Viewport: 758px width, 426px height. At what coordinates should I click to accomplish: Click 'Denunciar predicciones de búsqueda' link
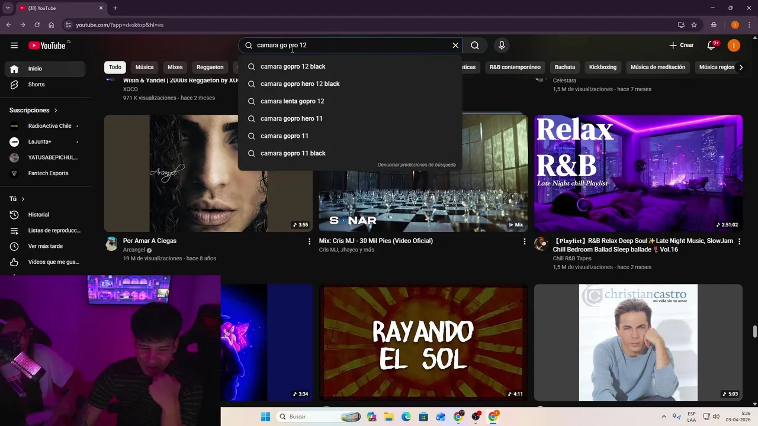click(416, 165)
